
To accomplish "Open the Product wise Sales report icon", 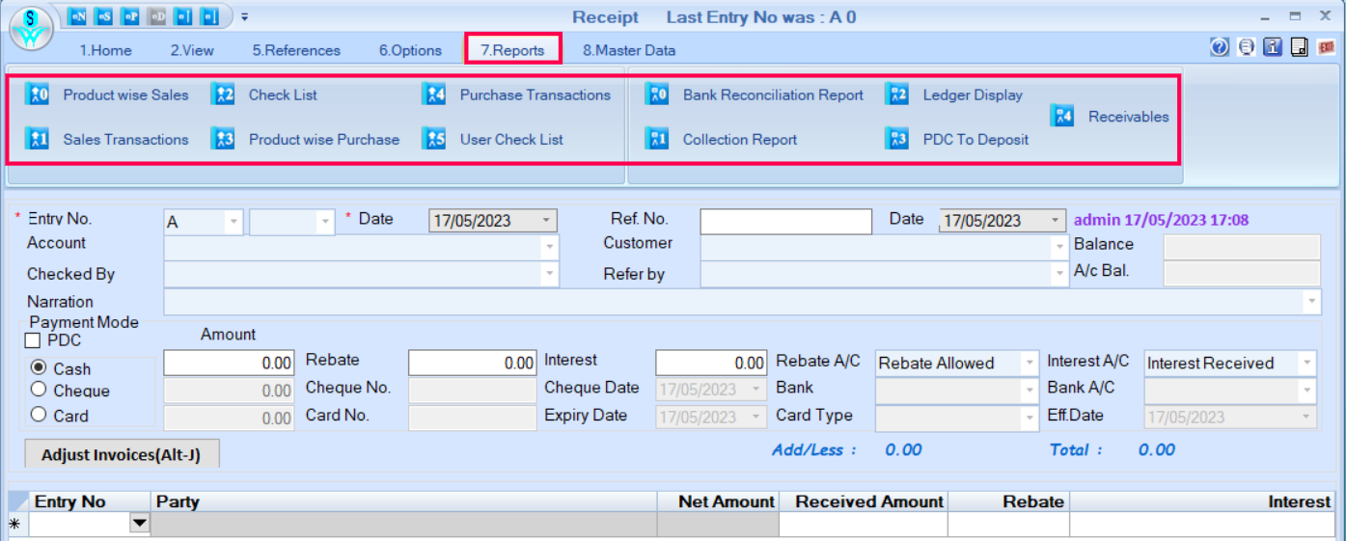I will coord(37,95).
